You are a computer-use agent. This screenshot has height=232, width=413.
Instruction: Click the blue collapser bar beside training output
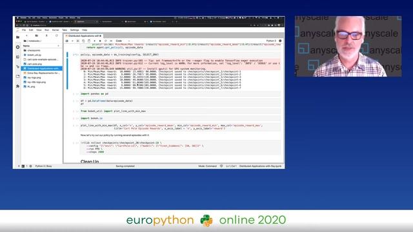(67, 73)
